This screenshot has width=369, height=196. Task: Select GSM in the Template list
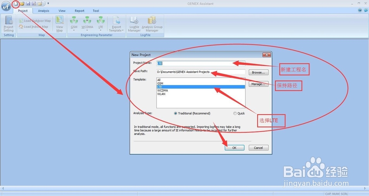[x=201, y=83]
